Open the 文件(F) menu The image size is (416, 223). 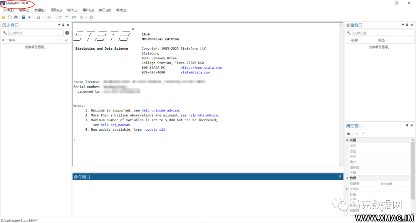[x=8, y=10]
